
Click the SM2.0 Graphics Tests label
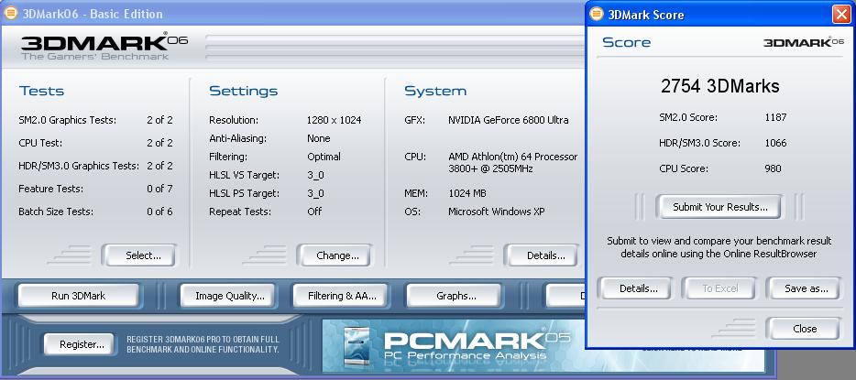(67, 120)
